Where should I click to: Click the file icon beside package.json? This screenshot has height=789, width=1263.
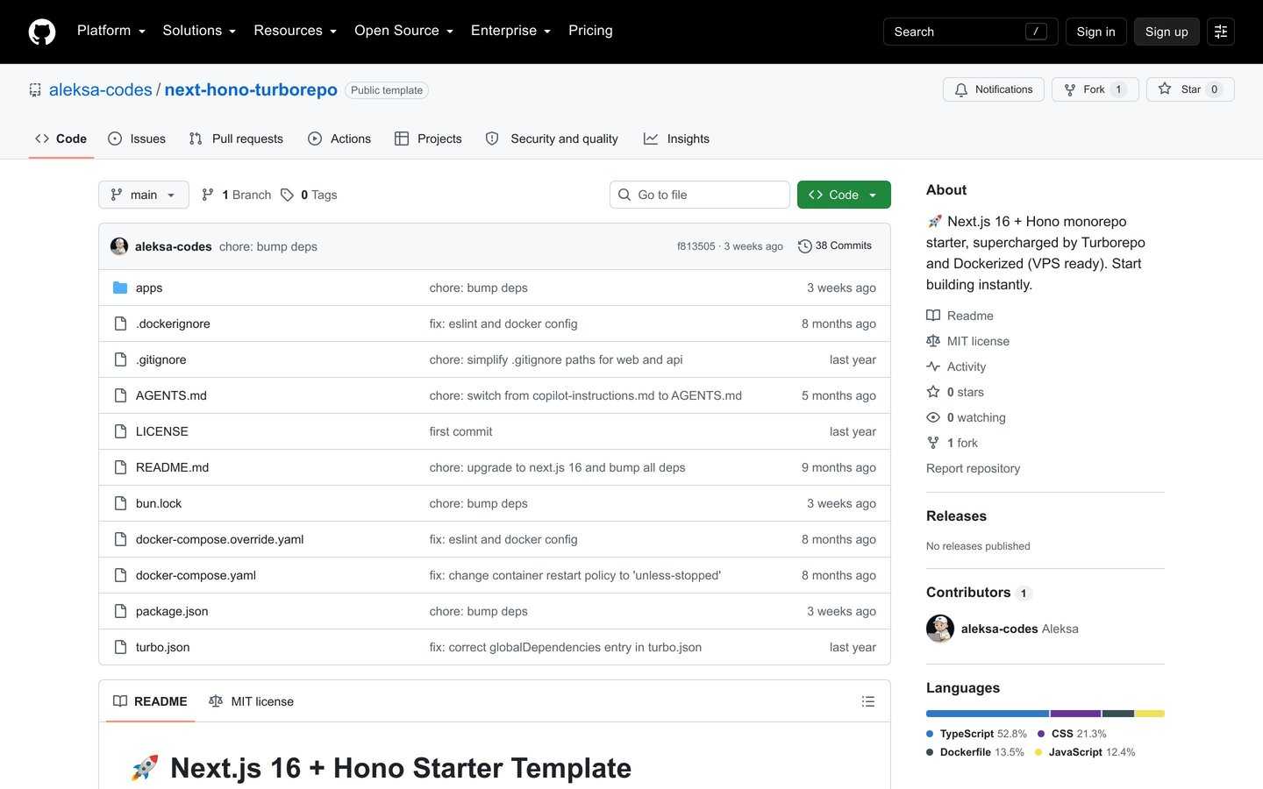120,611
